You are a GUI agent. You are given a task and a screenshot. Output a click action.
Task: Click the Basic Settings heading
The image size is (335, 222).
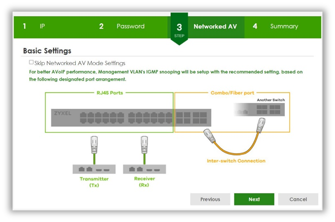coord(47,51)
